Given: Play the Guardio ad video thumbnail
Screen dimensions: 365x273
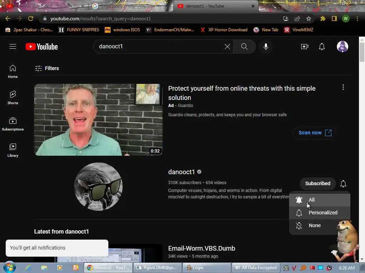Looking at the screenshot, I should click(98, 119).
